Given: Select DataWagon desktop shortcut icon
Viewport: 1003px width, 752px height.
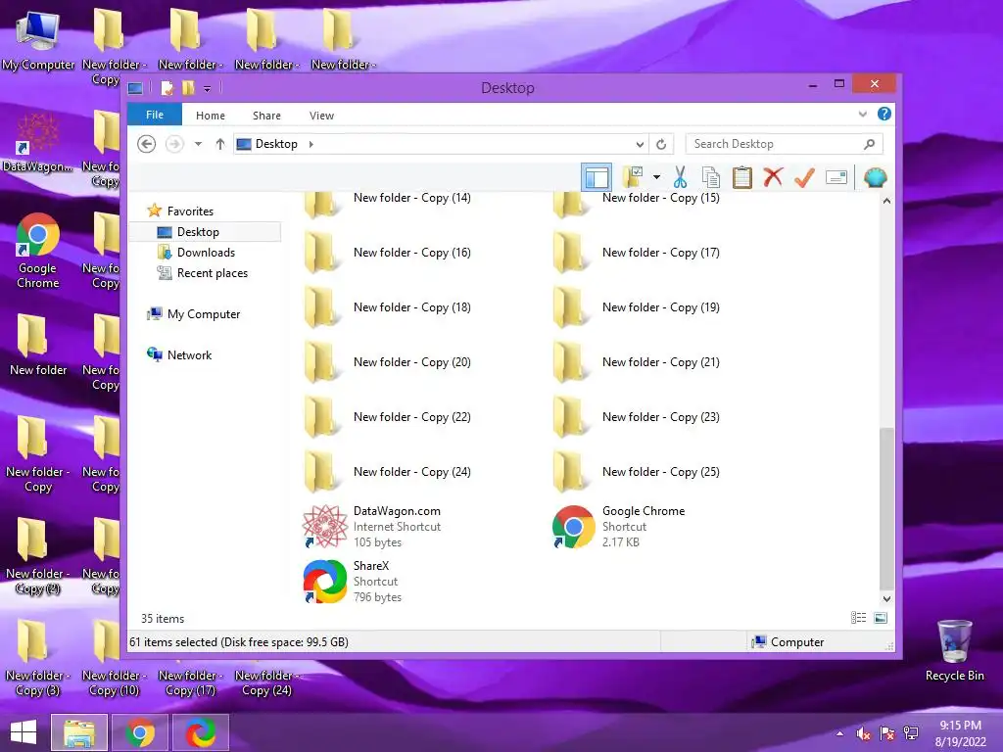Looking at the screenshot, I should coord(38,143).
